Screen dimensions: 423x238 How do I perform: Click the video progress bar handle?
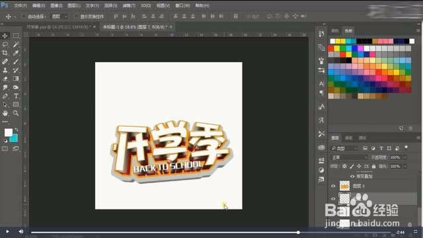click(x=298, y=232)
